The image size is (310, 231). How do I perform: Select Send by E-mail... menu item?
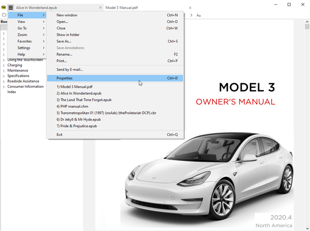coord(115,70)
